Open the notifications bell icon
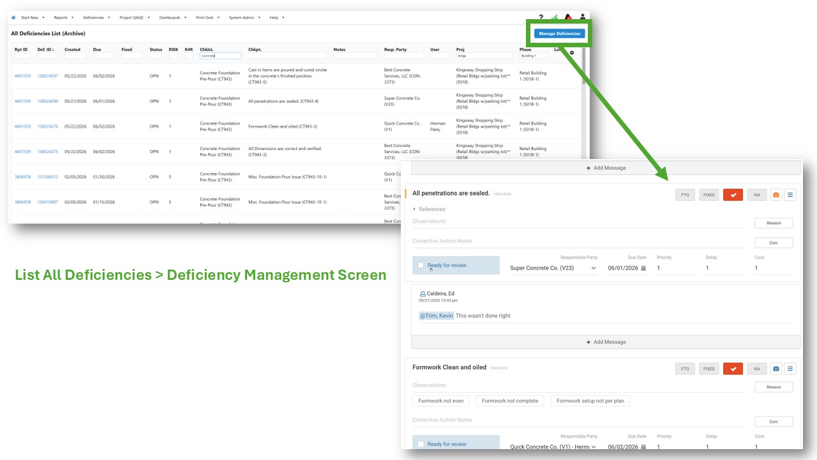The image size is (817, 460). (568, 18)
